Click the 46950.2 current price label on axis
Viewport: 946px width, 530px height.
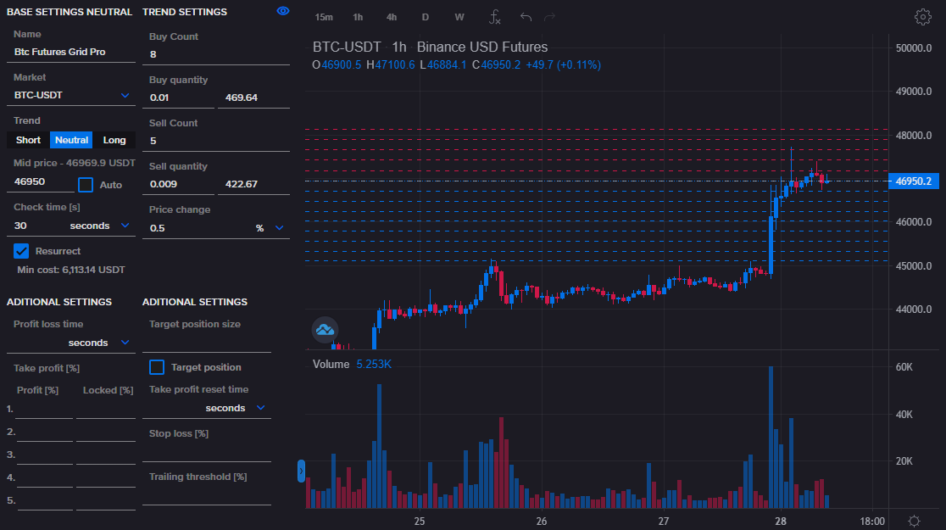[x=913, y=181]
